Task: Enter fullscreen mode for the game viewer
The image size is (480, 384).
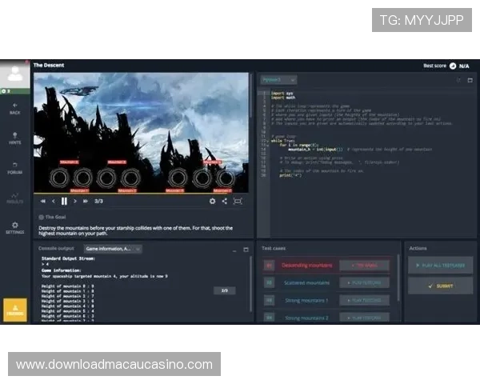Action: (x=238, y=202)
